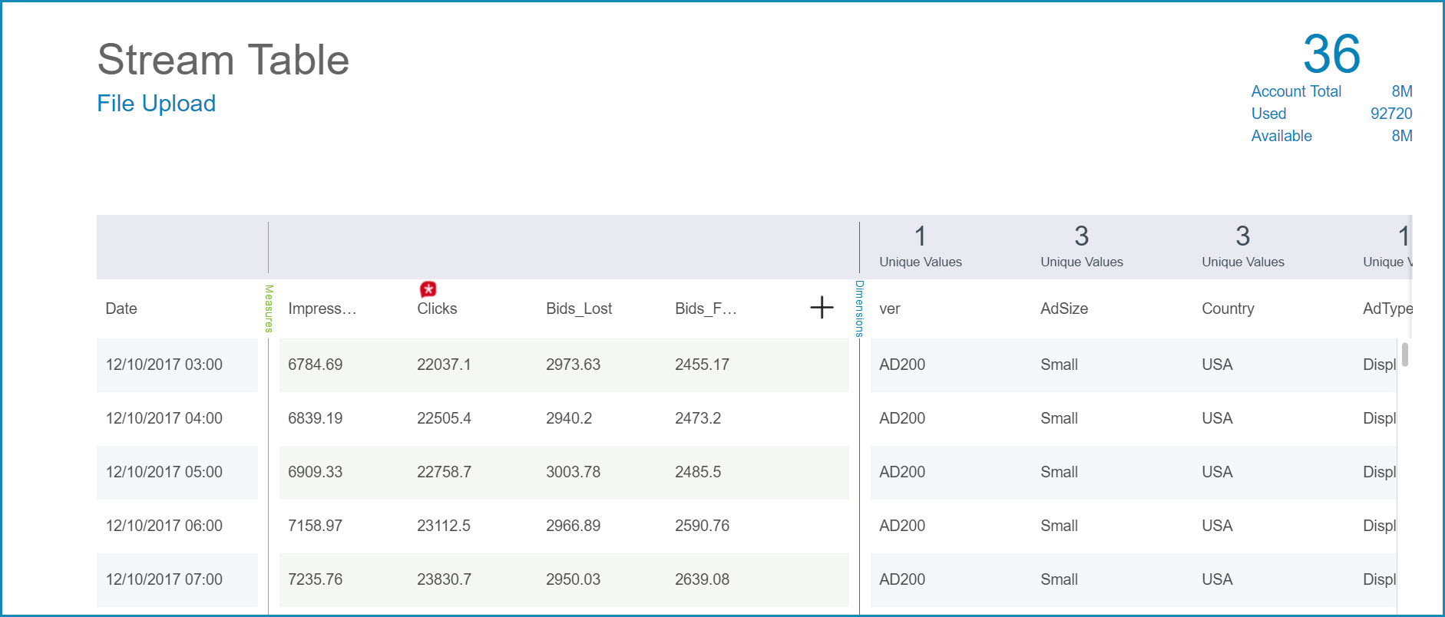1445x617 pixels.
Task: Click the Account Total label
Action: (1296, 91)
